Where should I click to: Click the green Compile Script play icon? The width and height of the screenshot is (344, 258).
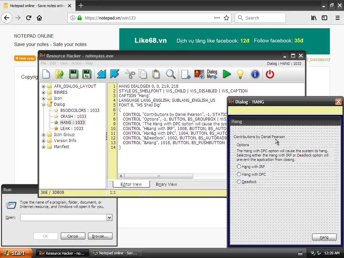click(x=227, y=74)
